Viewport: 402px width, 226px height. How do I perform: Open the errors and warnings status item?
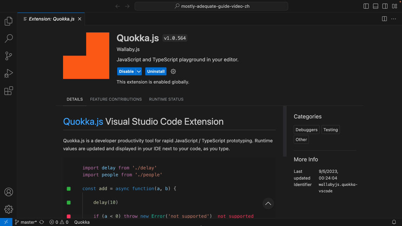59,222
